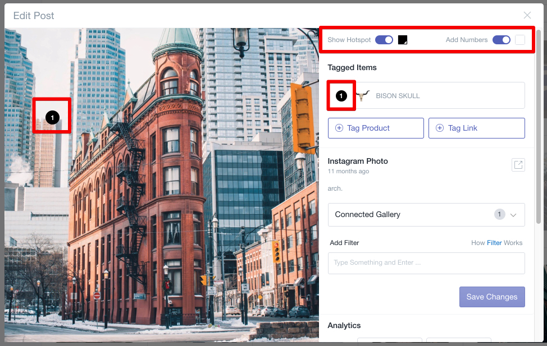Click the Tagged Items heading
Viewport: 547px width, 346px height.
352,68
